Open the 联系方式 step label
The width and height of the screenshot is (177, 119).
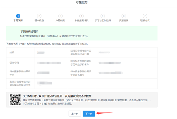(145, 20)
